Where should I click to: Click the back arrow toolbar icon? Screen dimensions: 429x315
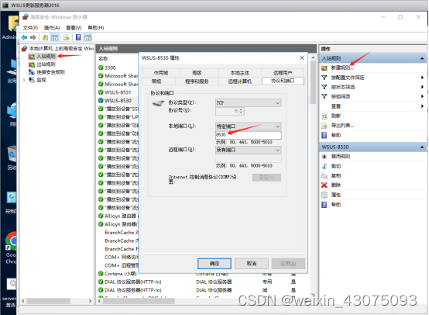point(24,37)
